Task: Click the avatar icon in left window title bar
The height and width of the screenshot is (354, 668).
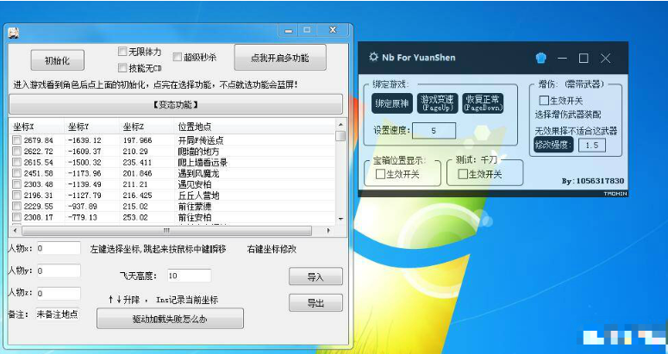Action: pyautogui.click(x=13, y=33)
